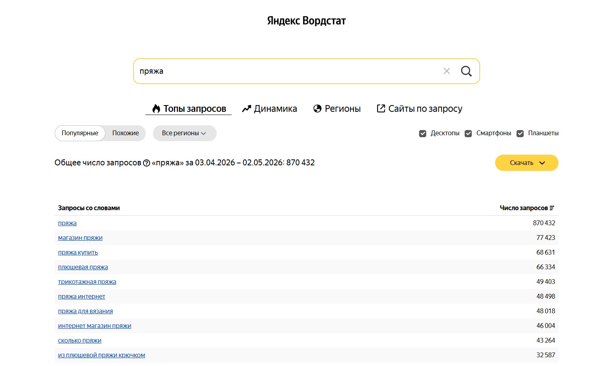Open the интернет магазин пряжи query link
The height and width of the screenshot is (366, 612).
pos(95,326)
